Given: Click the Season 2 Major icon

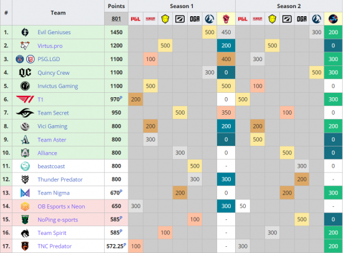Looking at the screenshot, I should [x=333, y=19].
